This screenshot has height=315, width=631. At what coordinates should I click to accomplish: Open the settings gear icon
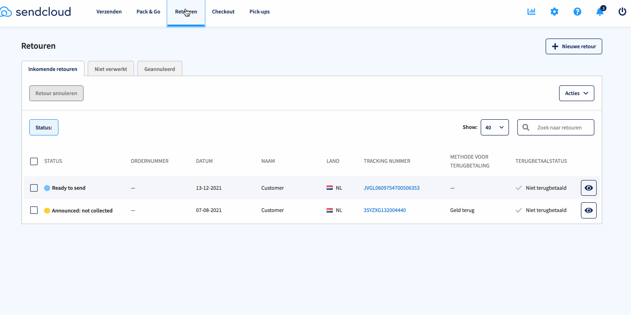click(554, 12)
